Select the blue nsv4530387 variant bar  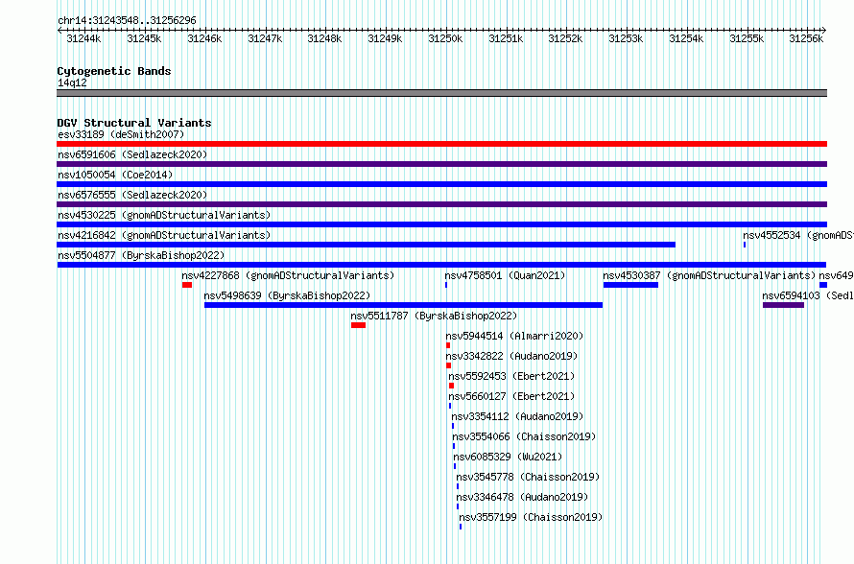630,285
